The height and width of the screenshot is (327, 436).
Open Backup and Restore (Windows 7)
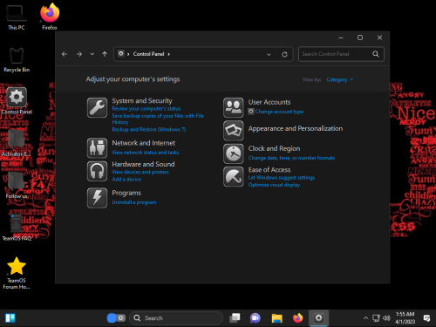tap(149, 130)
